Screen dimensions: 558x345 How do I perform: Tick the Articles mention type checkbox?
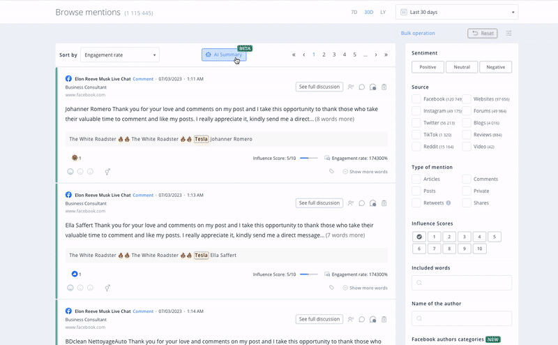[416, 179]
